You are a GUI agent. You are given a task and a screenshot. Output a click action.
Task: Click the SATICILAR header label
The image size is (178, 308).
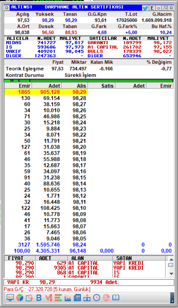[103, 38]
